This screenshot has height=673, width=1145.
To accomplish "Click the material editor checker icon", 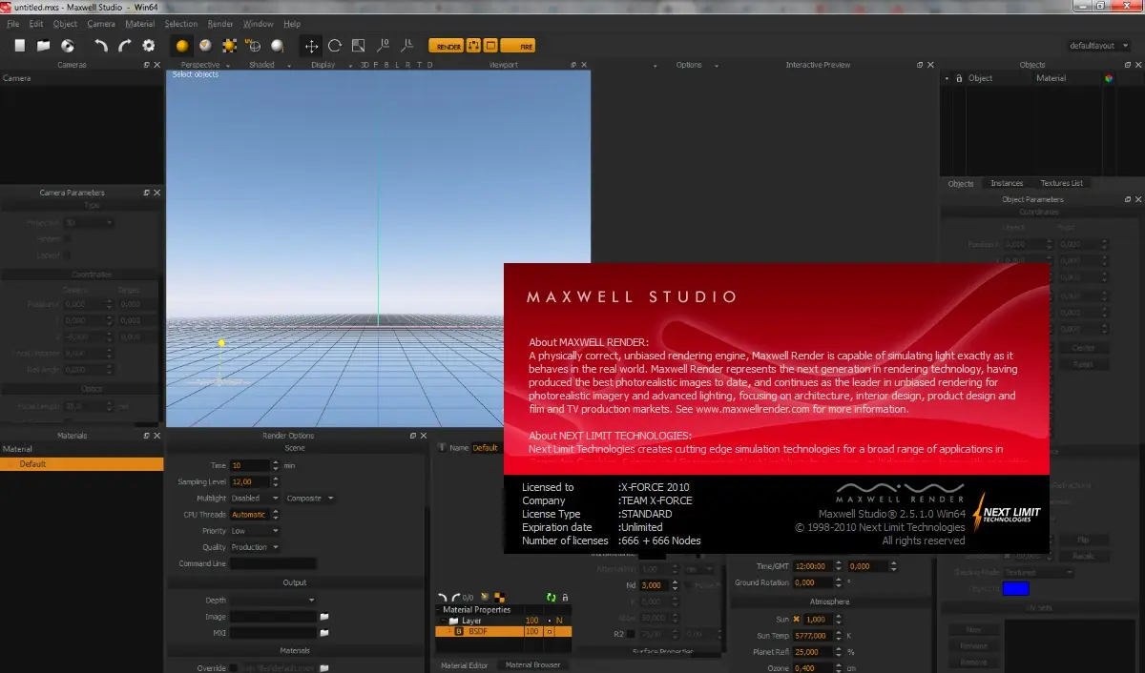I will (498, 597).
